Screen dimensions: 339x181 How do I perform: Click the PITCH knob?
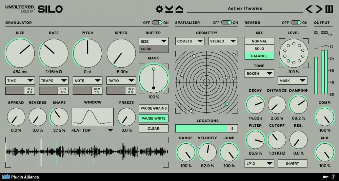pyautogui.click(x=87, y=53)
